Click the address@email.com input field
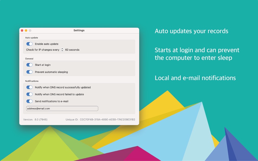The image size is (258, 161). (x=62, y=108)
